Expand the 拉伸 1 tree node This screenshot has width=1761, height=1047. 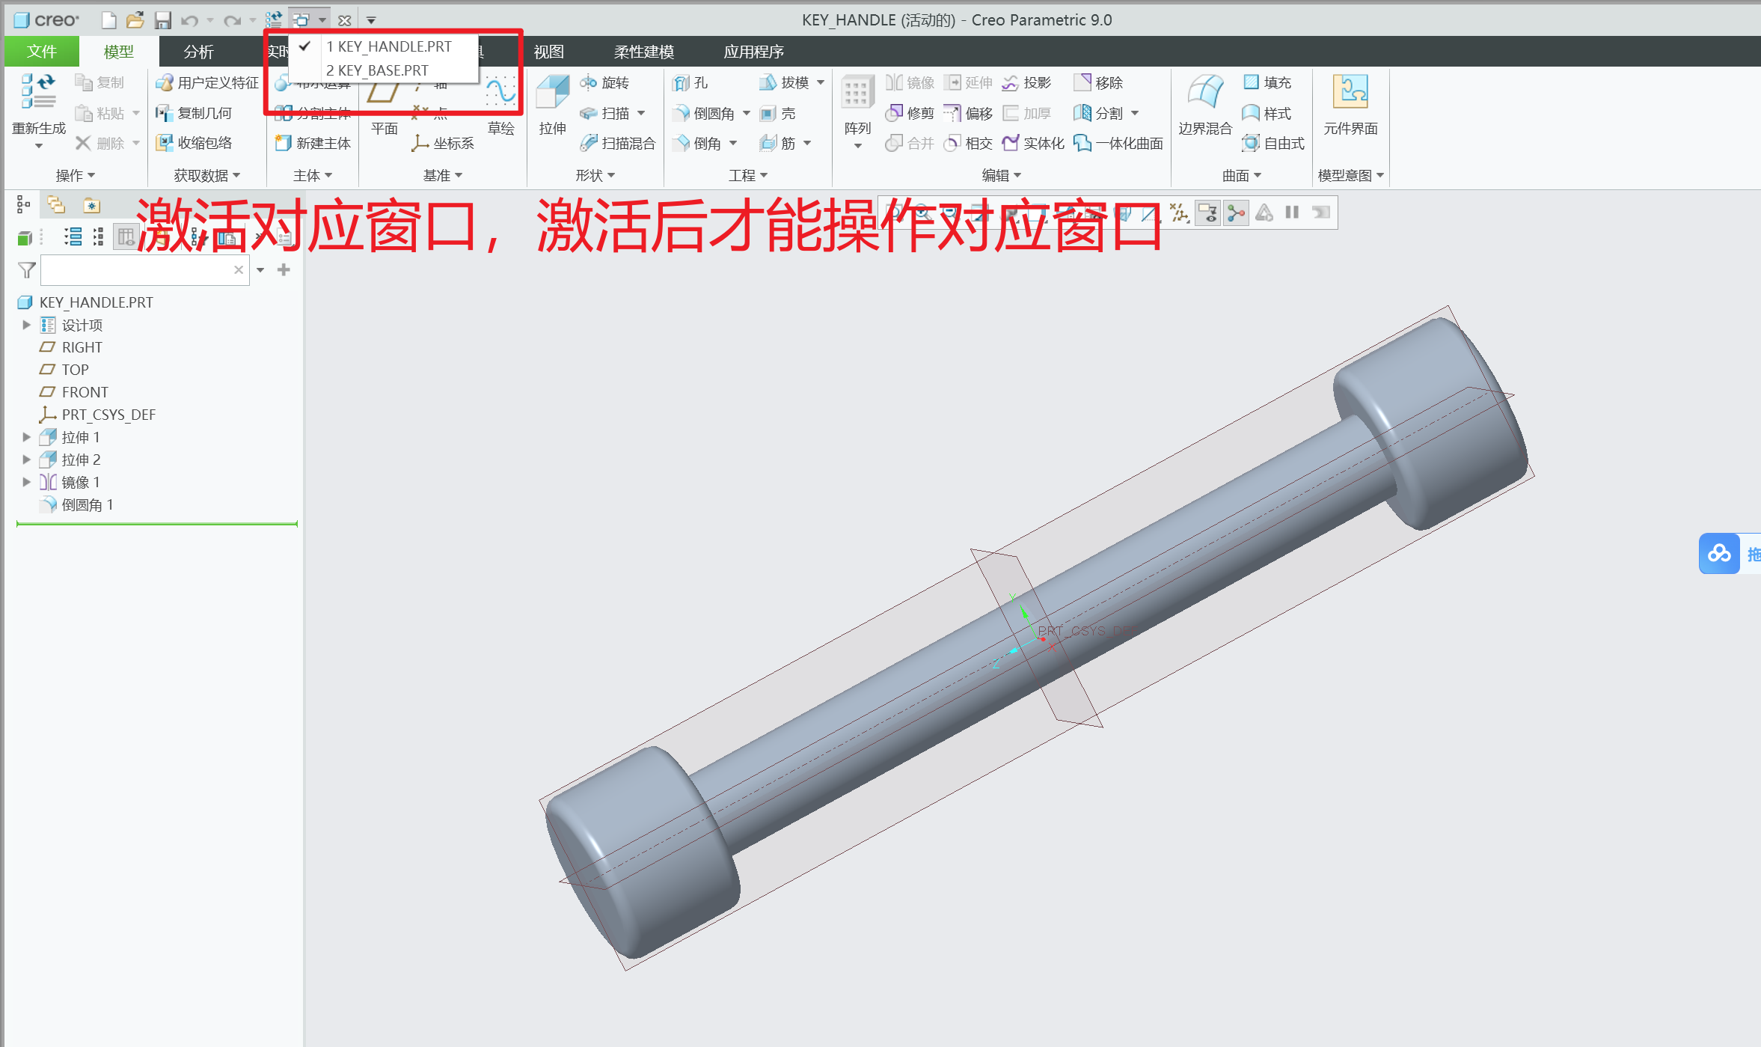pos(26,437)
